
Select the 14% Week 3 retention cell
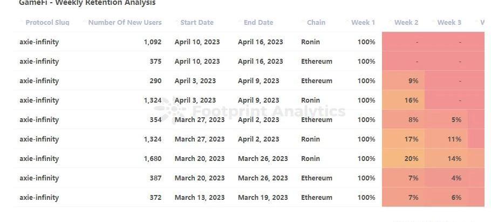point(446,158)
